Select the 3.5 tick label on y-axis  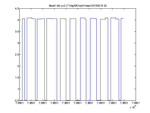click(x=17, y=31)
